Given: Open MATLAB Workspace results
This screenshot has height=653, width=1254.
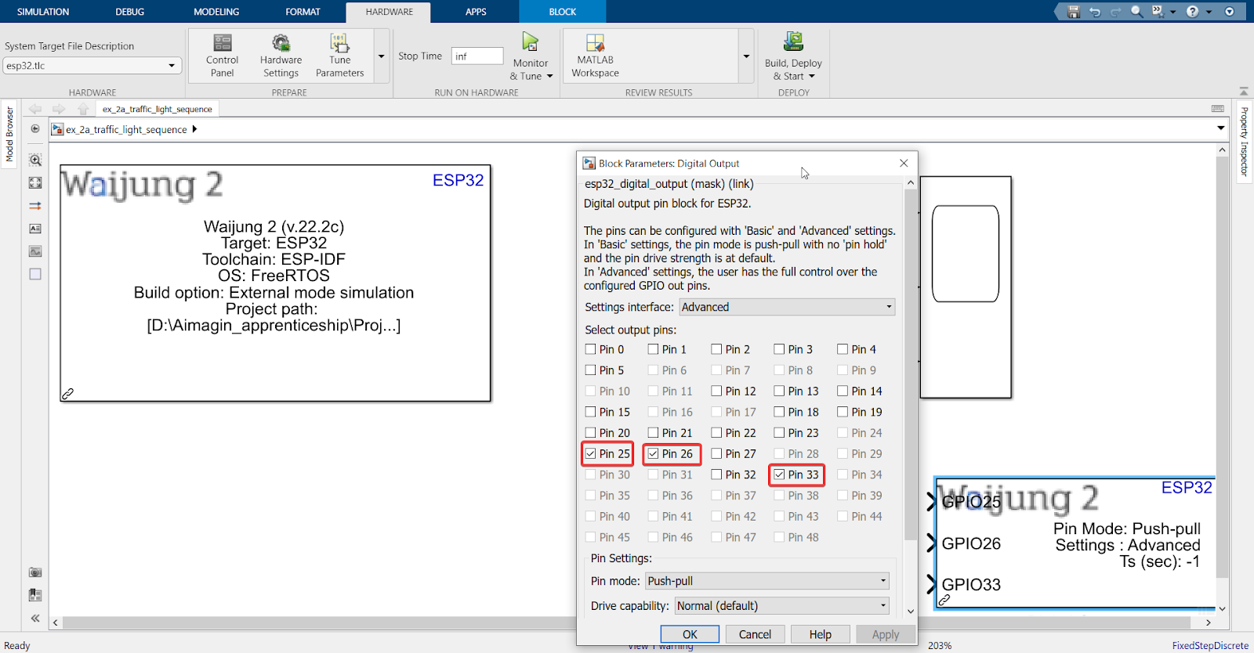Looking at the screenshot, I should pyautogui.click(x=595, y=55).
